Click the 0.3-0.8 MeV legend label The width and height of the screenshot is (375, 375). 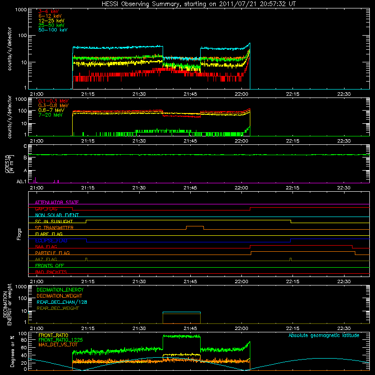tap(53, 105)
